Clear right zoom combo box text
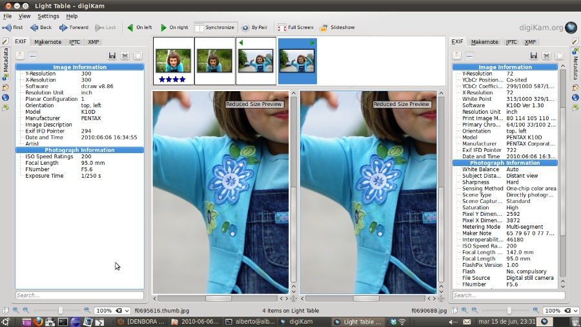The height and width of the screenshot is (327, 581). (x=567, y=311)
